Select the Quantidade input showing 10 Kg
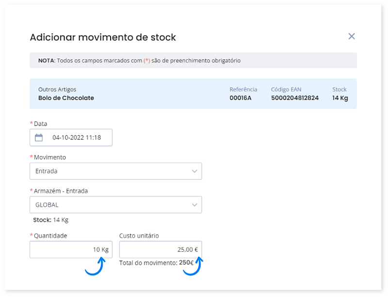388x297 pixels. pyautogui.click(x=71, y=249)
